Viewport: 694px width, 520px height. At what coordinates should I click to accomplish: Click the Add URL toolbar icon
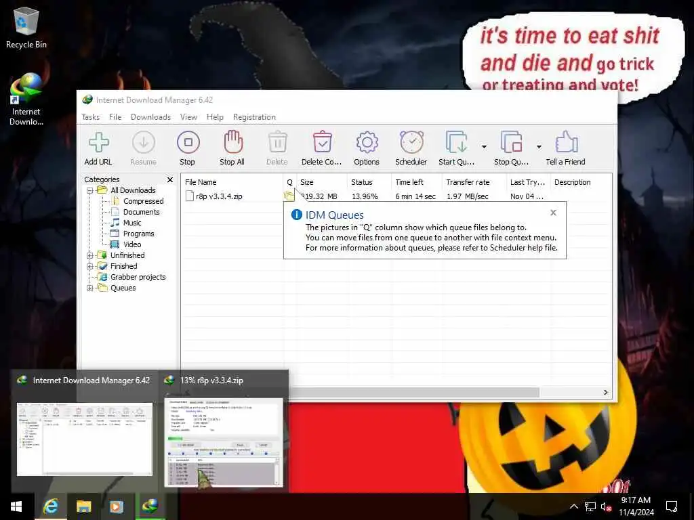pos(99,143)
